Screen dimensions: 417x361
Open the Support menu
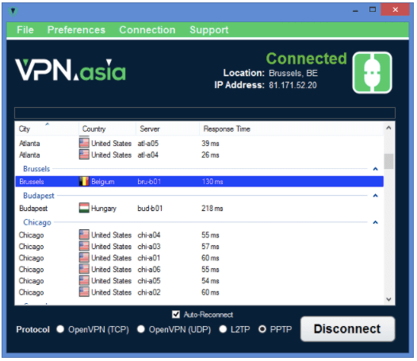pos(209,30)
